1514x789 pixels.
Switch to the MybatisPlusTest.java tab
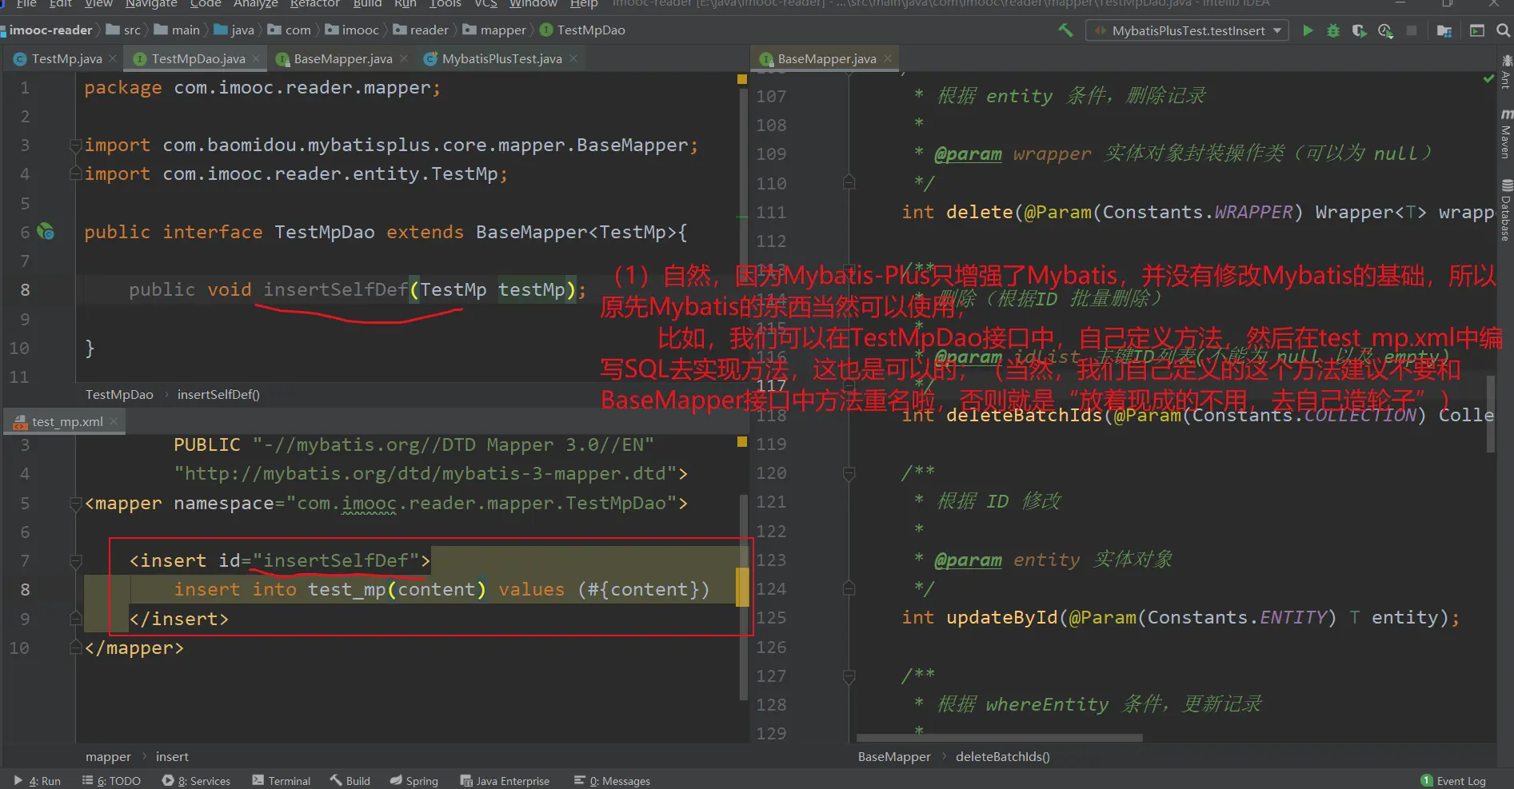tap(501, 59)
